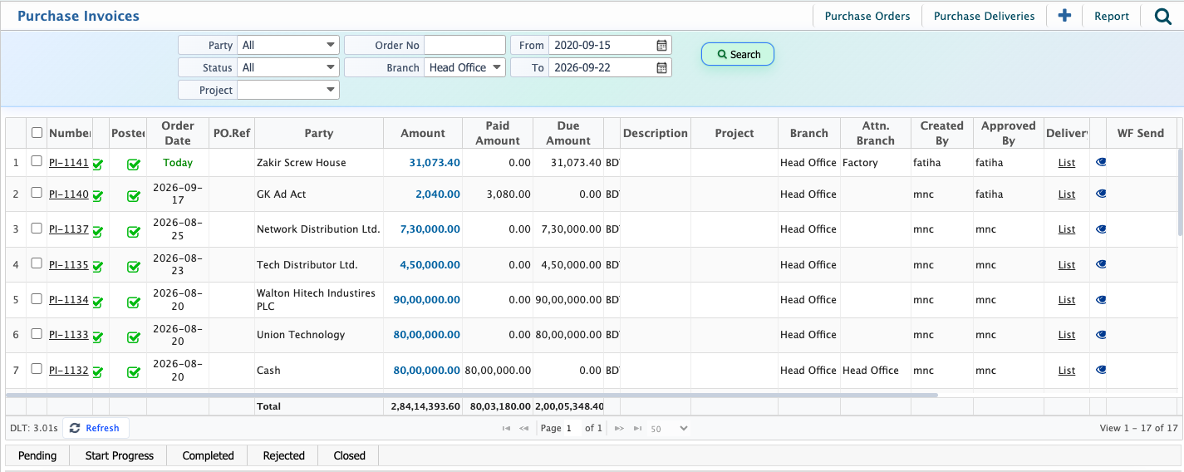Click the small green status icon beside PI-1141
Screen dimensions: 1184x472
98,165
